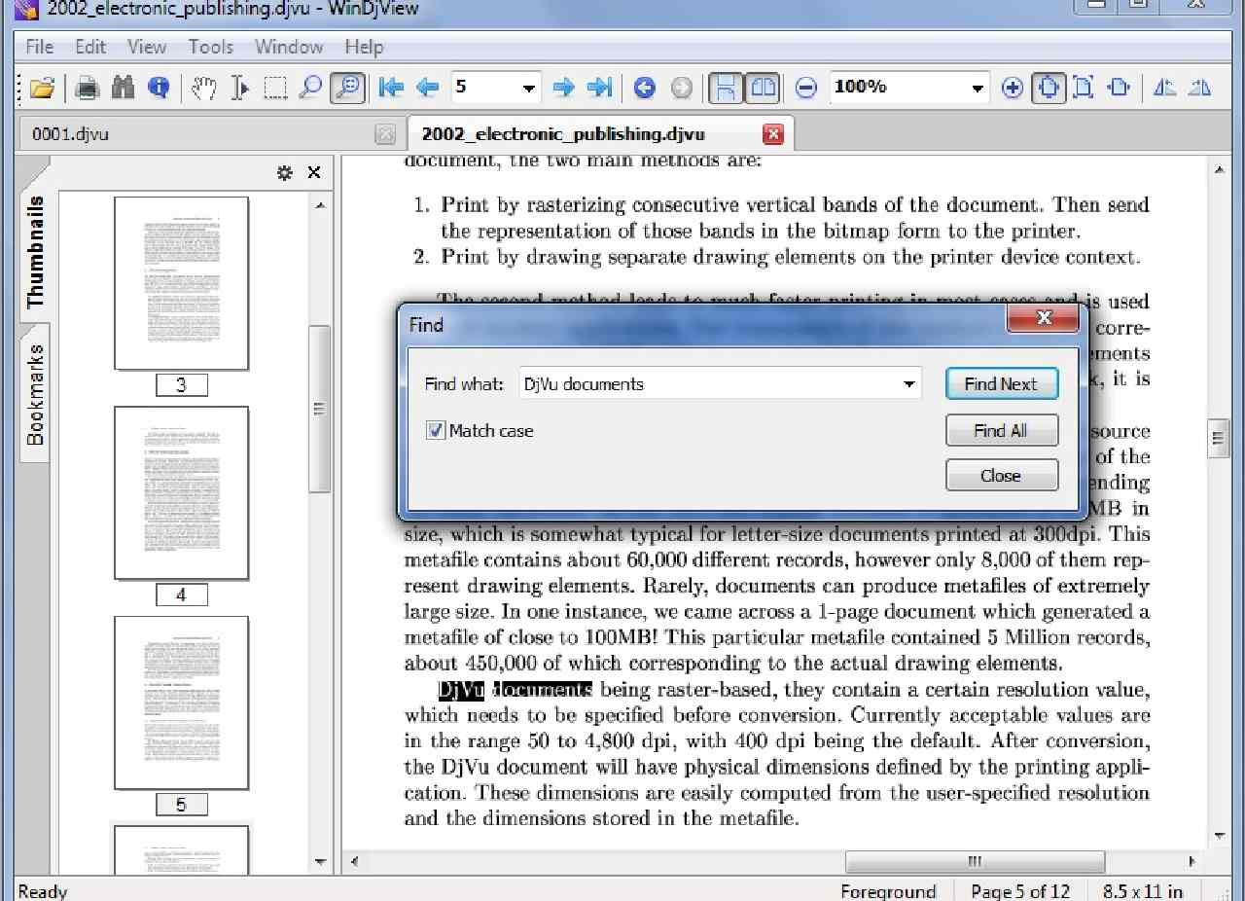Rotate the page left

[x=1163, y=88]
